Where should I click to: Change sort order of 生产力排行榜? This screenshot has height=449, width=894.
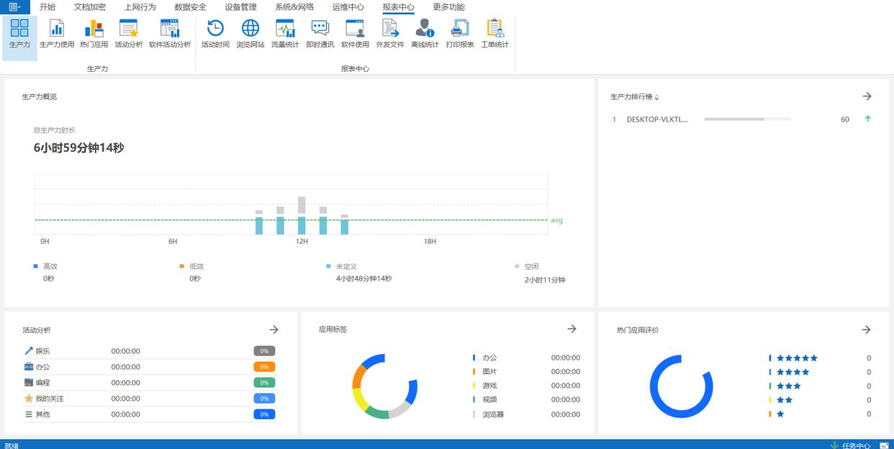pos(656,97)
